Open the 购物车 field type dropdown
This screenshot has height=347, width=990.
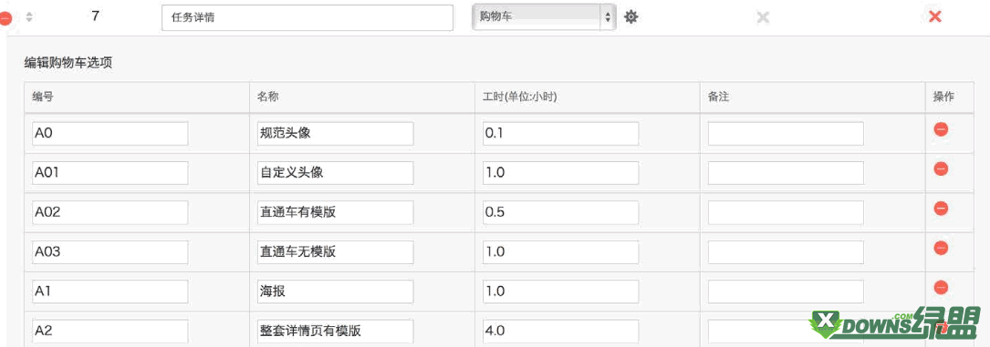tap(544, 17)
